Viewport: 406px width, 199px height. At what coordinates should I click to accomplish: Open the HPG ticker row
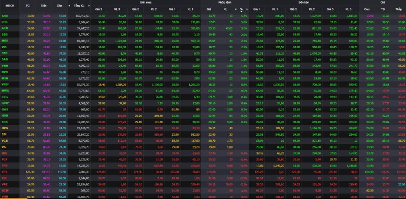click(5, 128)
